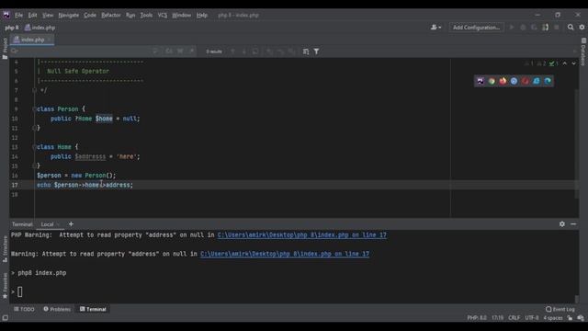
Task: Select the index.php editor tab
Action: pyautogui.click(x=33, y=40)
